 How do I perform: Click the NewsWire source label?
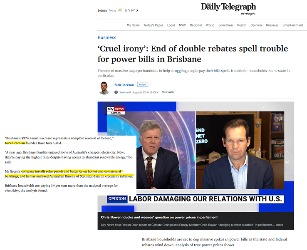168,92
